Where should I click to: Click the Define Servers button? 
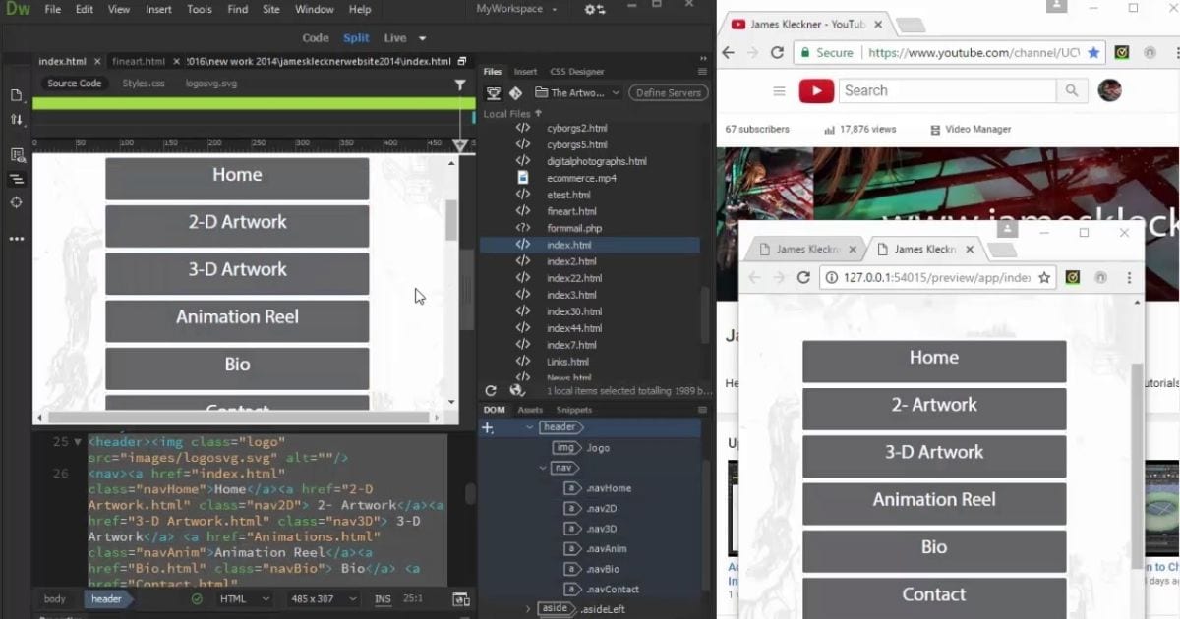pos(669,93)
